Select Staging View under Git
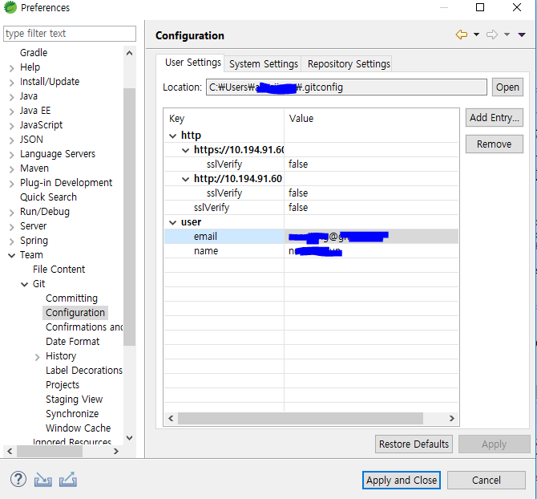The width and height of the screenshot is (537, 499). [75, 400]
